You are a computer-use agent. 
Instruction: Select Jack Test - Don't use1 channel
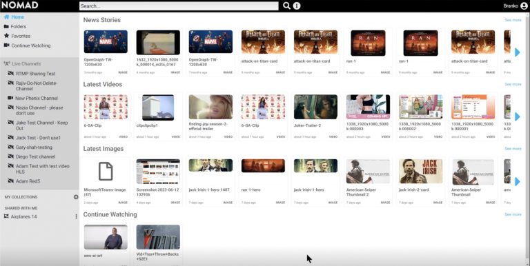(x=38, y=138)
